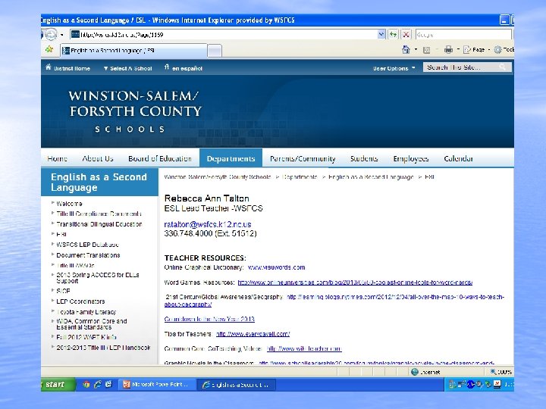Click en español link
546x409 pixels.
tap(184, 68)
